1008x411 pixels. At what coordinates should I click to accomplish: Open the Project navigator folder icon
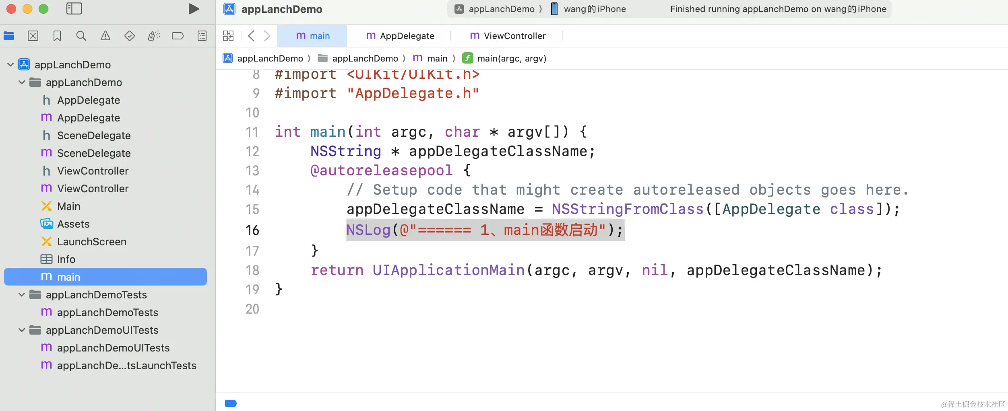tap(9, 36)
